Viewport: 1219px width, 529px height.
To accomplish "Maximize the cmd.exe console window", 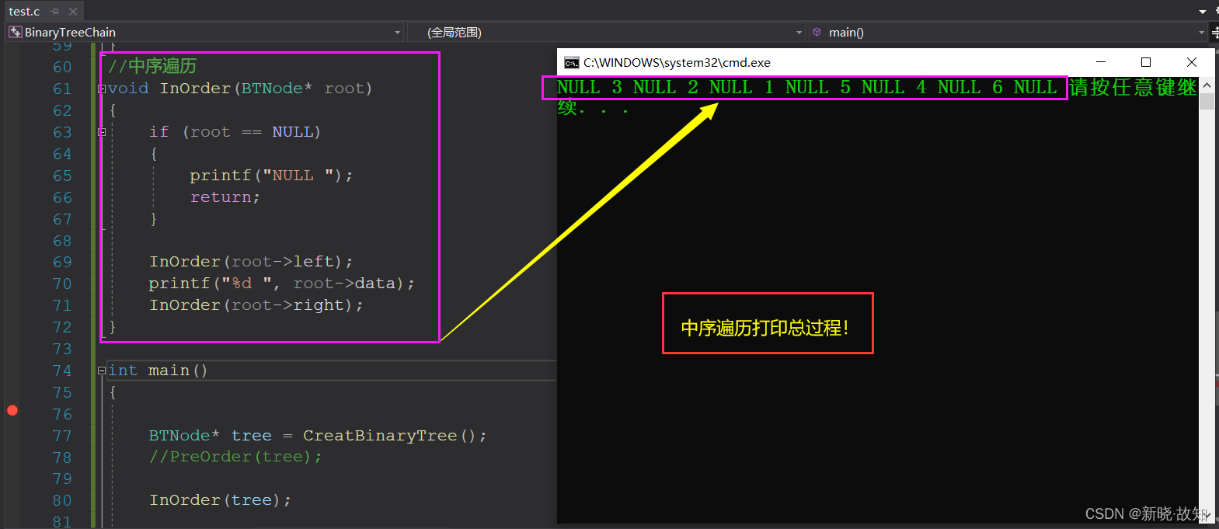I will pyautogui.click(x=1146, y=62).
